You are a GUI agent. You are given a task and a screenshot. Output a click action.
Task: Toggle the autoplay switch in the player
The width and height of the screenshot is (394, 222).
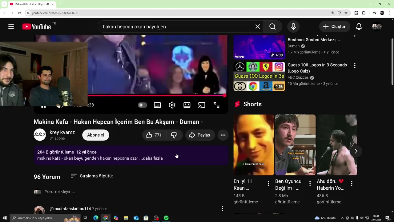(142, 105)
